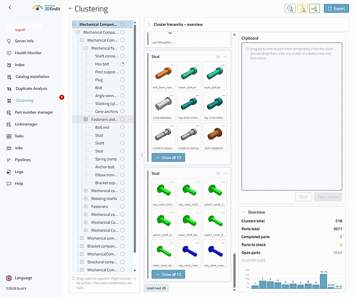Viewport: 356px width, 297px height.
Task: Click the Health Monitor heart icon
Action: point(9,53)
